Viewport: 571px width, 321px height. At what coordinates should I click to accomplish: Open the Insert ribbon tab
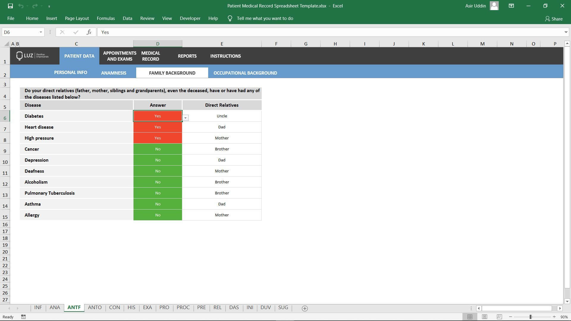point(51,18)
